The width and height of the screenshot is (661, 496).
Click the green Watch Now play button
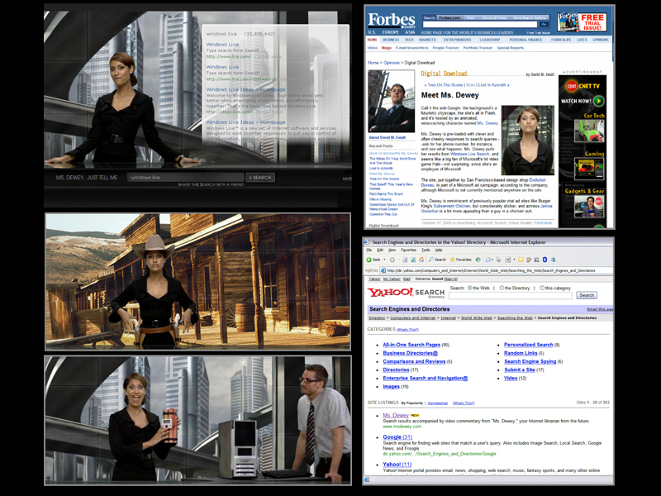[x=598, y=101]
